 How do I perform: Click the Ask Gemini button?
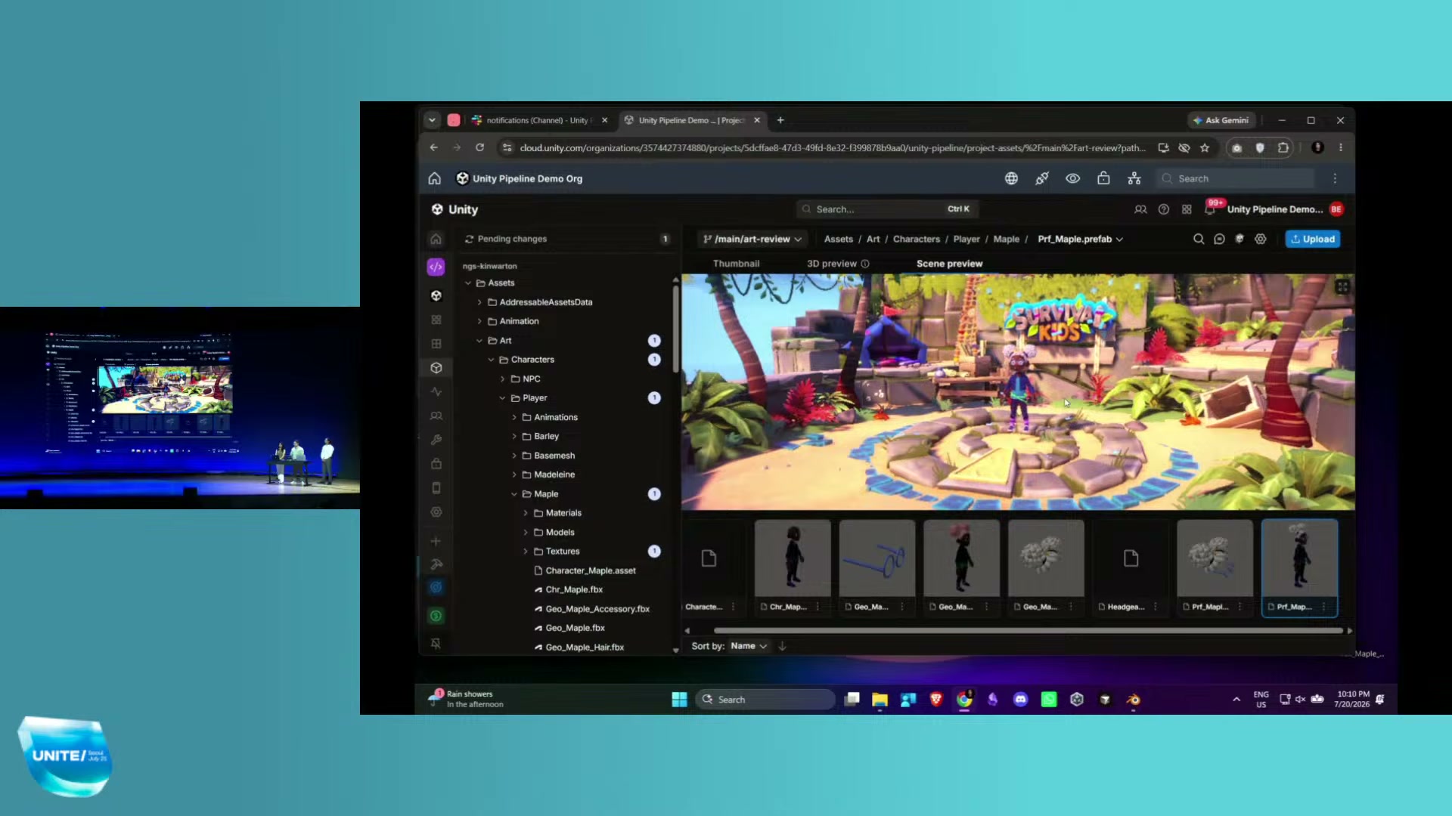[1221, 120]
